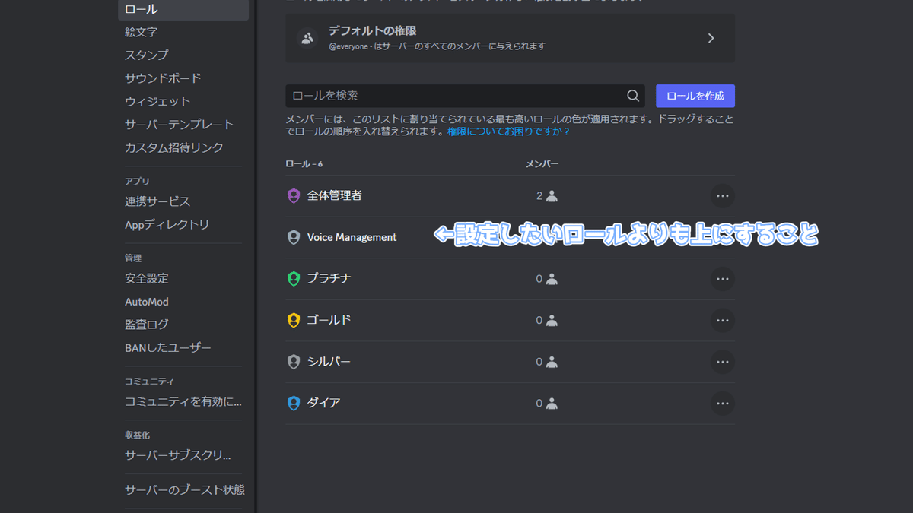This screenshot has width=913, height=513.
Task: Click the purple shield icon beside 全体管理者
Action: pos(293,195)
